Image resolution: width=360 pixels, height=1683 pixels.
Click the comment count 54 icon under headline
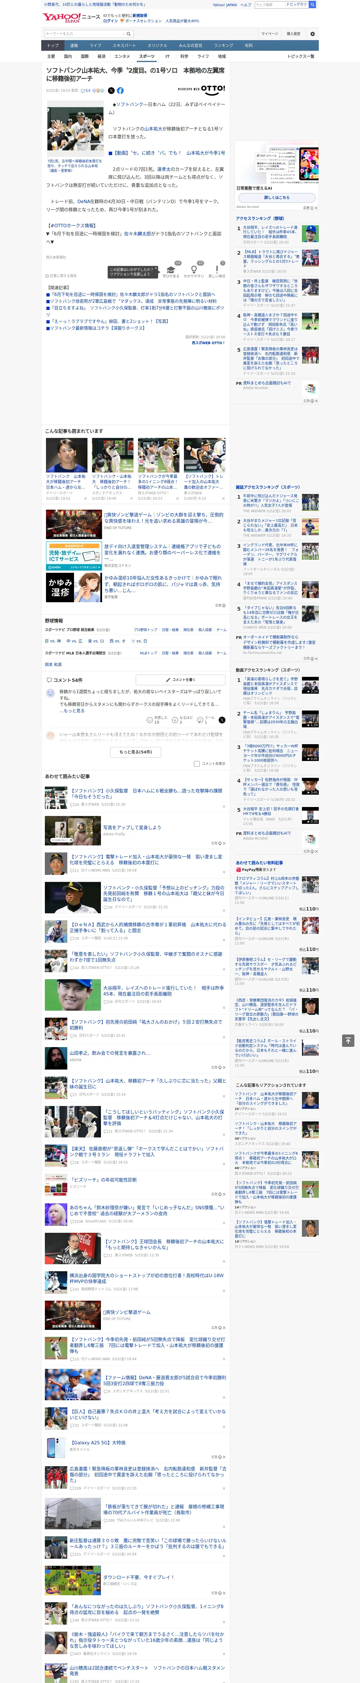(86, 91)
